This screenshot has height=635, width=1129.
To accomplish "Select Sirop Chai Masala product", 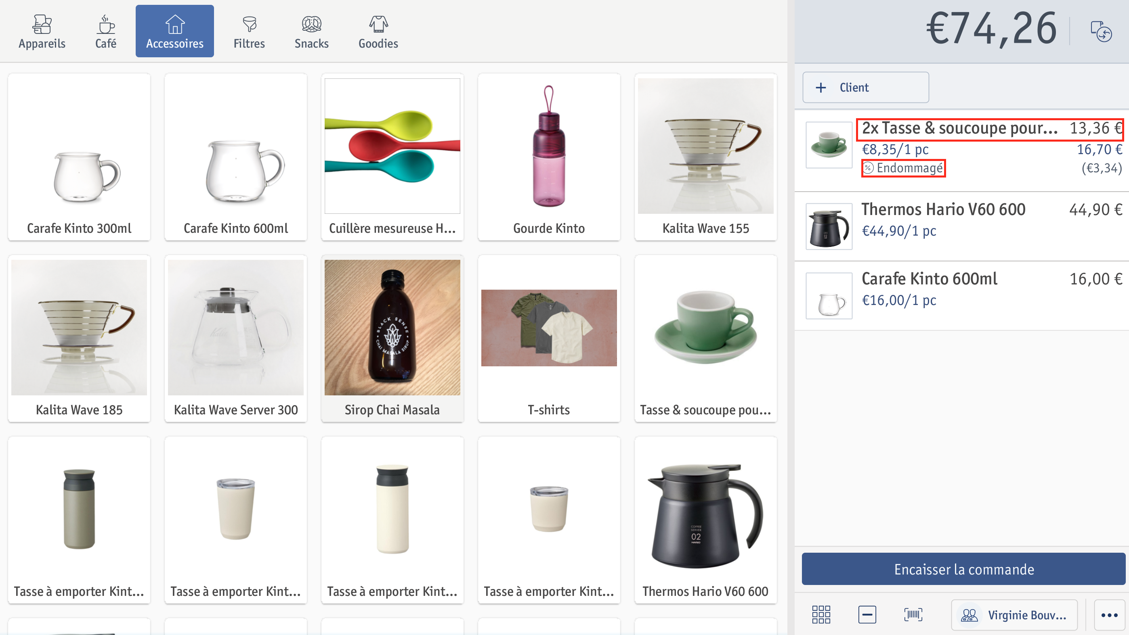I will tap(392, 338).
